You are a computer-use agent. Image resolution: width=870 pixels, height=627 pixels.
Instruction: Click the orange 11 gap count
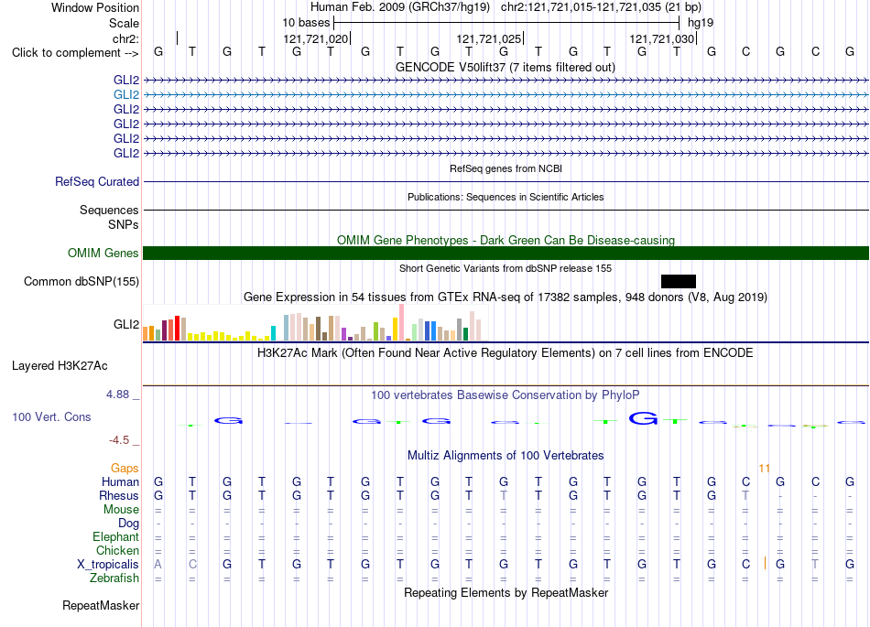[764, 469]
